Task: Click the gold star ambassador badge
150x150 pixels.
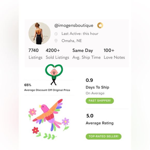Action: (100, 25)
